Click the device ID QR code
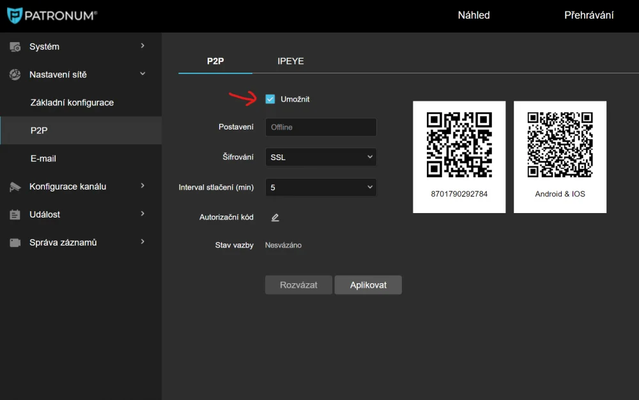Viewport: 639px width, 400px height. coord(459,145)
